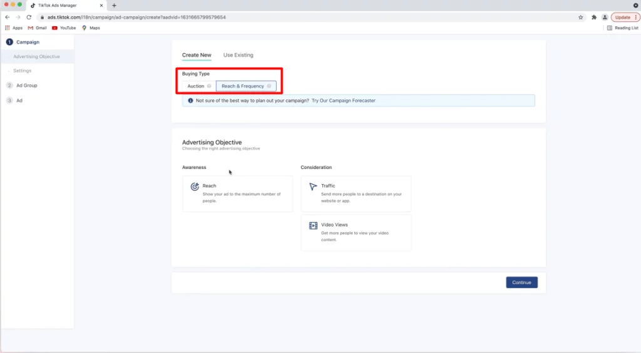
Task: Switch to the Create New tab
Action: (197, 54)
